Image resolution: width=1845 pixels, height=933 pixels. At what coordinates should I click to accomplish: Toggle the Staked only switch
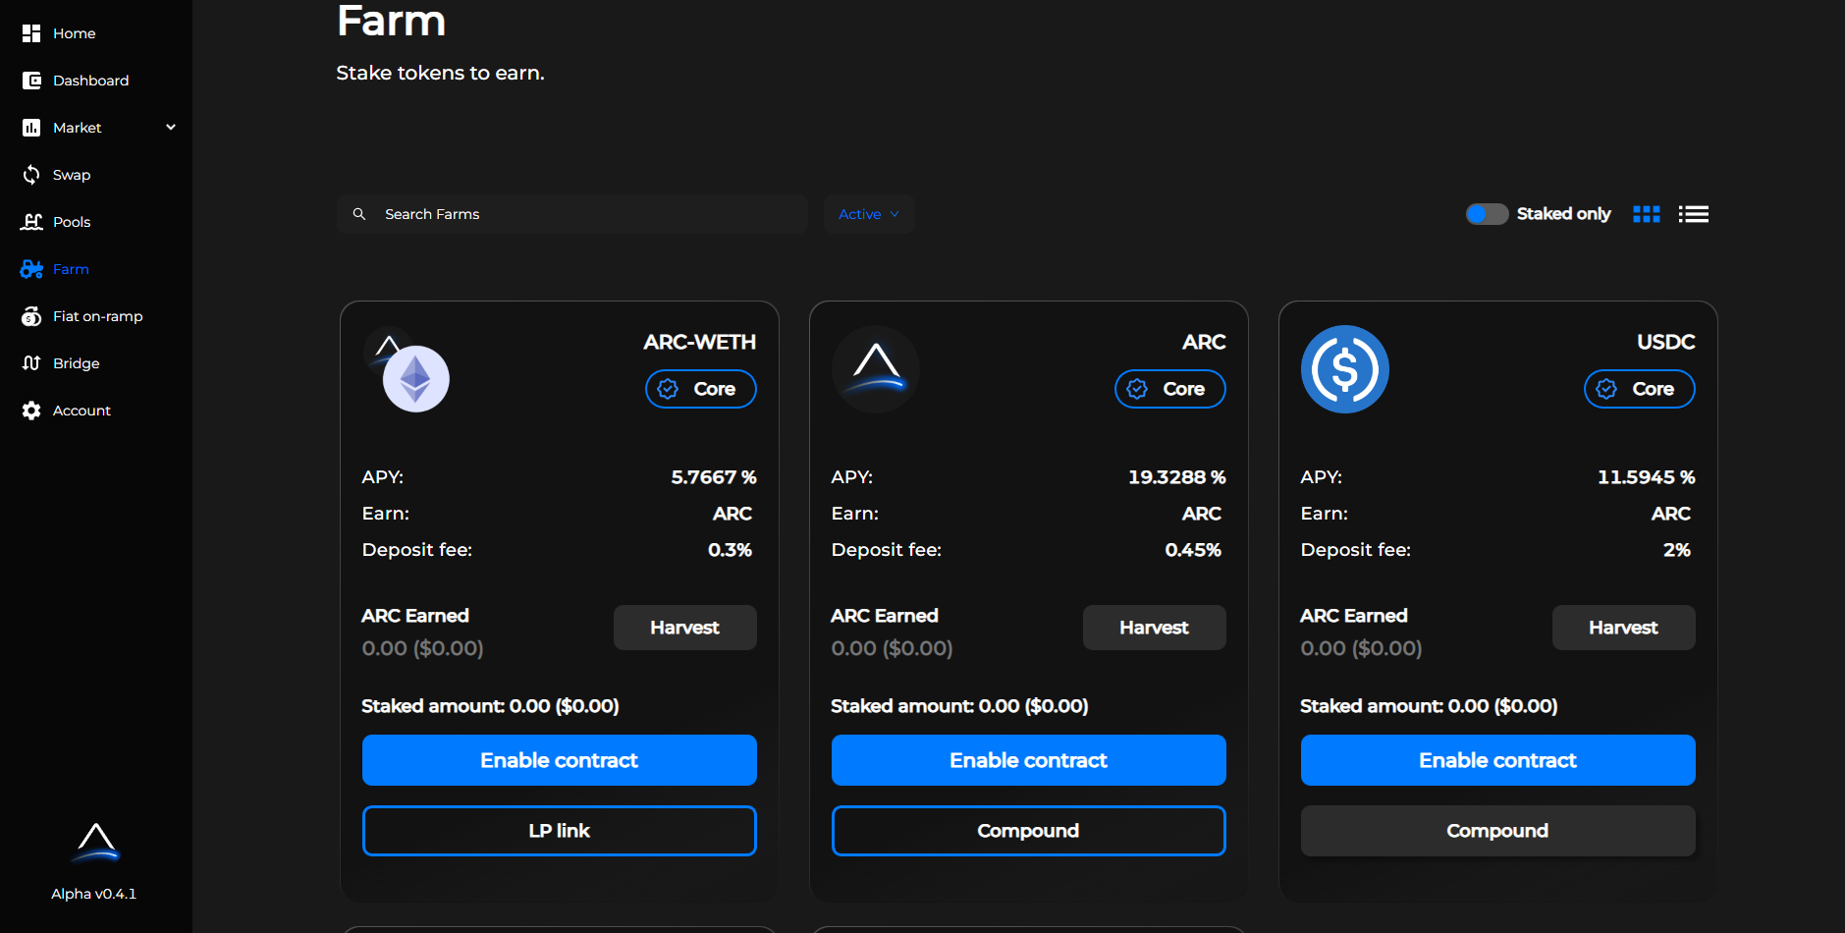coord(1487,214)
